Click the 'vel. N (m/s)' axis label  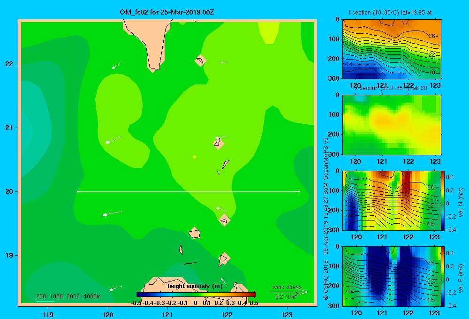[461, 202]
